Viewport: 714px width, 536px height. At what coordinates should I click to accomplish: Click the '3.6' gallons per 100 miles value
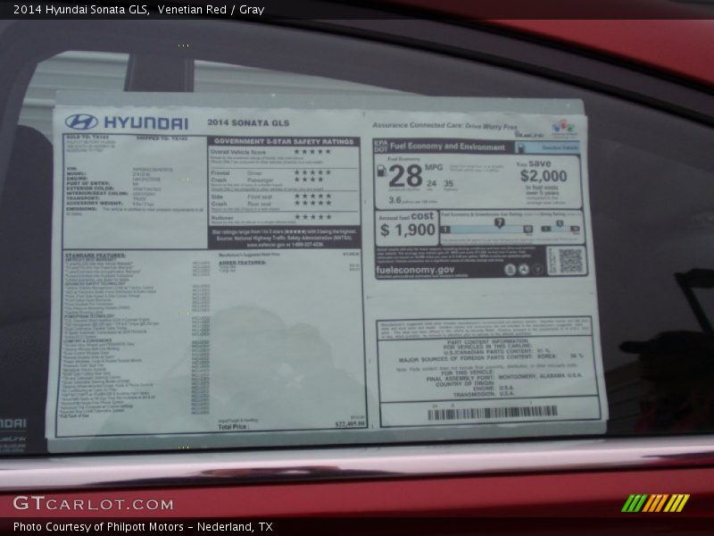394,200
